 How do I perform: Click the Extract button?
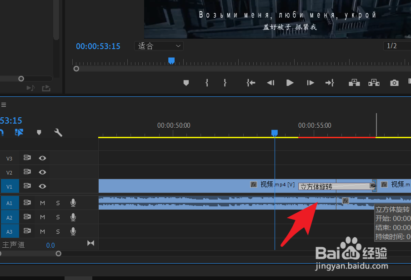tap(374, 83)
